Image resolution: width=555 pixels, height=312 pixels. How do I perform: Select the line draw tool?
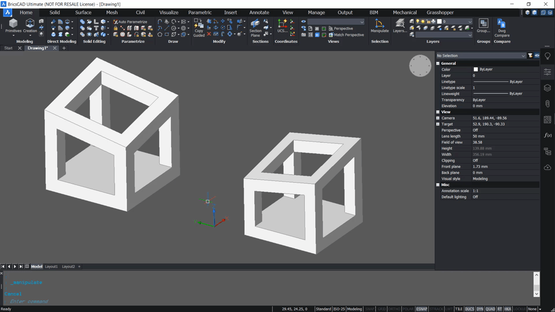pos(167,28)
